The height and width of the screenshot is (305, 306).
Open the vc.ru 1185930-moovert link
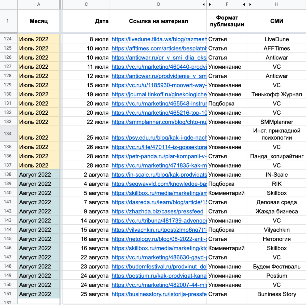coord(159,85)
